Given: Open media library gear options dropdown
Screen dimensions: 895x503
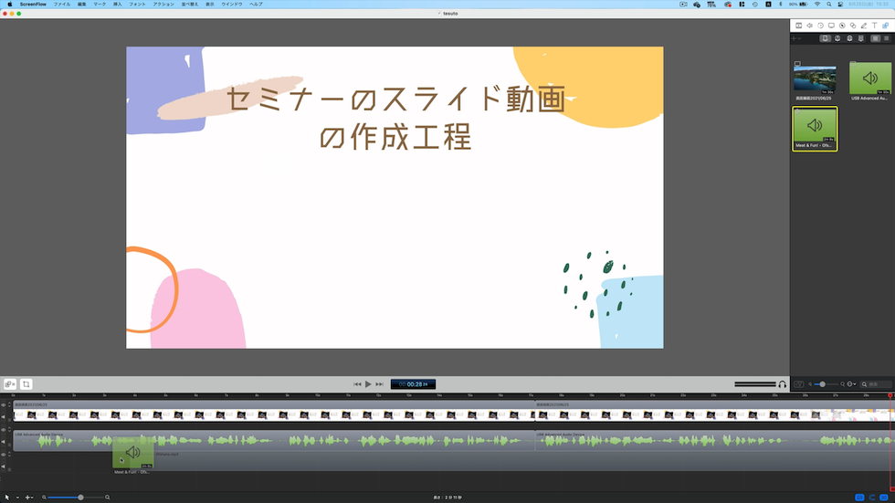Looking at the screenshot, I should click(851, 384).
